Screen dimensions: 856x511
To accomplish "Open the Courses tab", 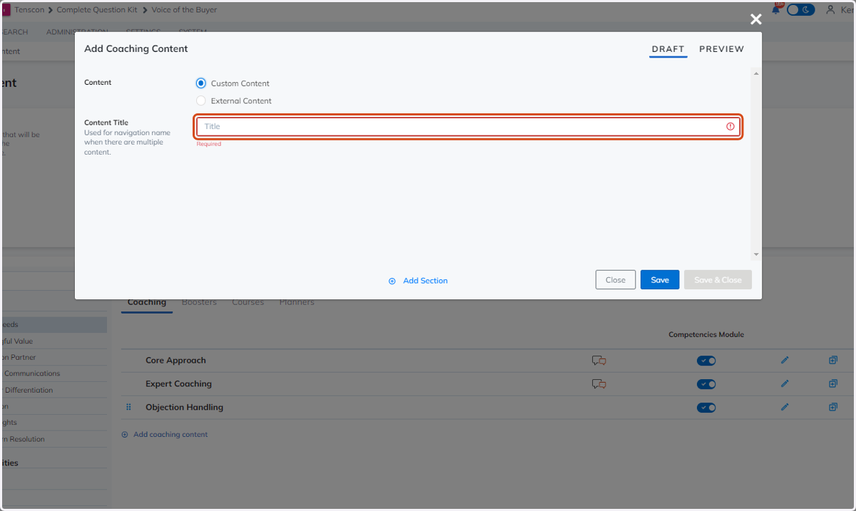I will pyautogui.click(x=248, y=302).
